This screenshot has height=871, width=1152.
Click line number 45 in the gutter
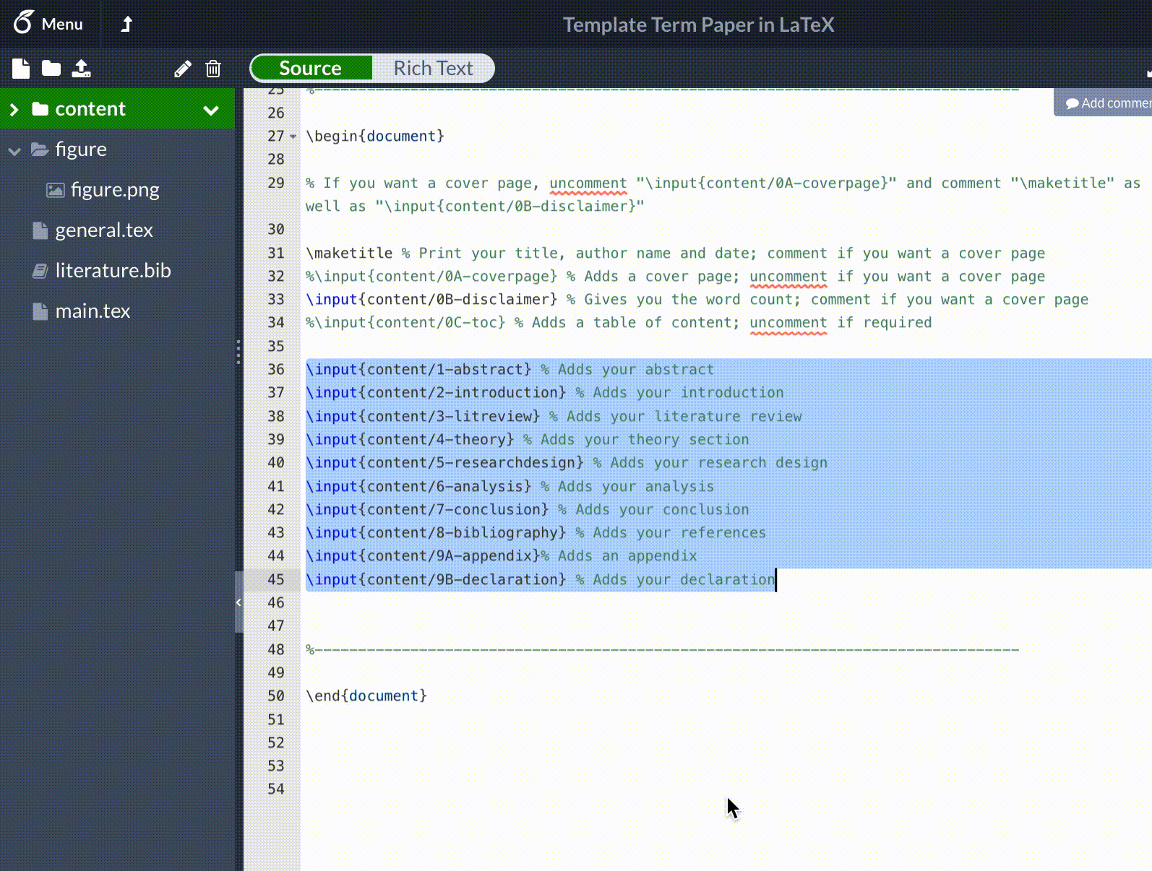276,579
